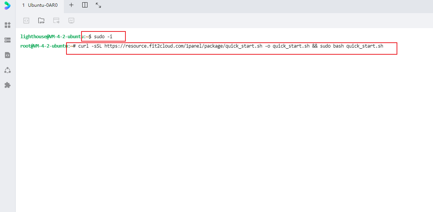Click the OrcaTerm logo icon
Image resolution: width=433 pixels, height=212 pixels.
(x=8, y=6)
